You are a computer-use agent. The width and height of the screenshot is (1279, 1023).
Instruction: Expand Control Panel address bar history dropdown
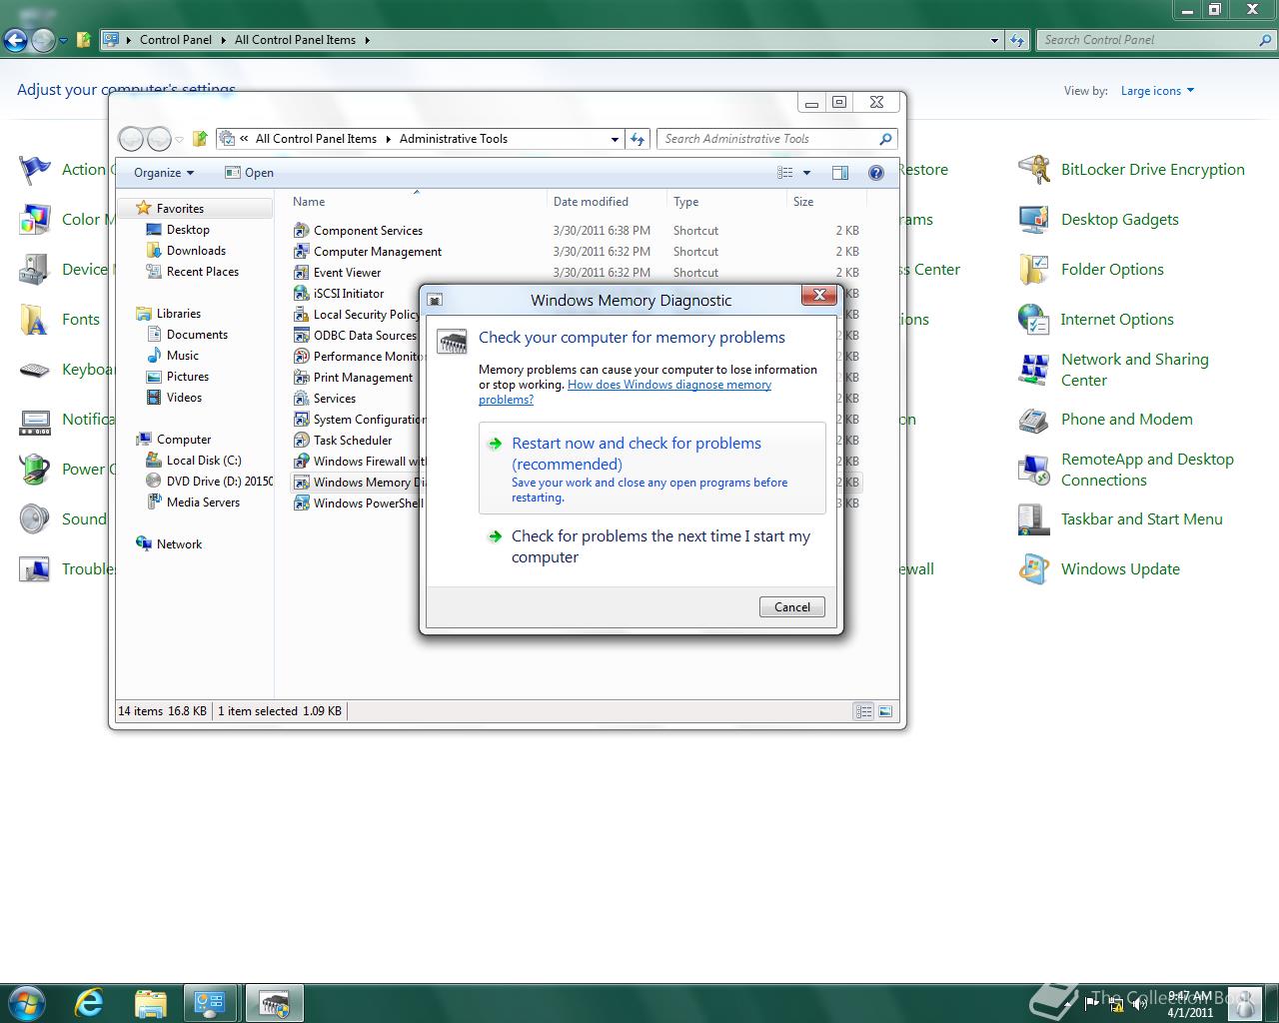coord(994,40)
